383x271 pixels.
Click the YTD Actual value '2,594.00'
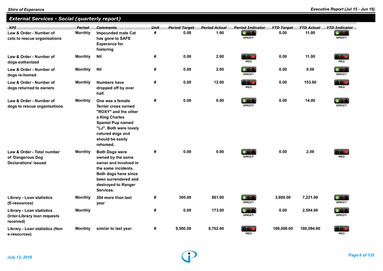click(310, 210)
